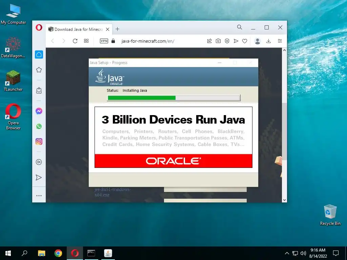Open the browser downloads panel
Viewport: 347px width, 260px height.
coord(268,41)
